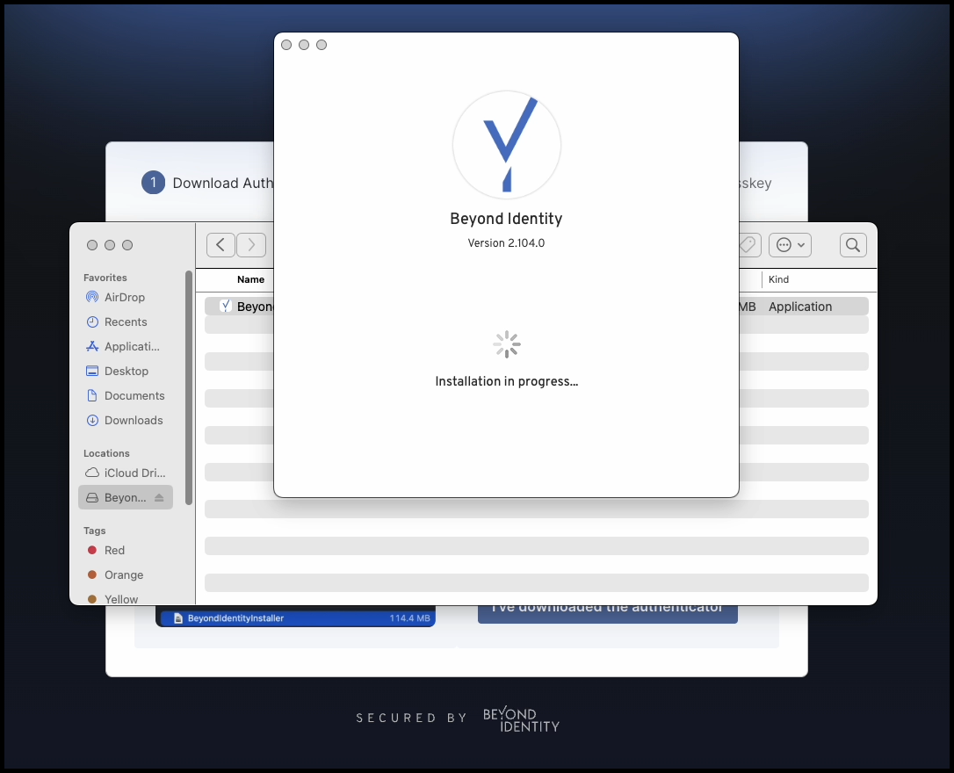The width and height of the screenshot is (954, 773).
Task: Click the Finder tag toolbar icon
Action: [x=748, y=245]
